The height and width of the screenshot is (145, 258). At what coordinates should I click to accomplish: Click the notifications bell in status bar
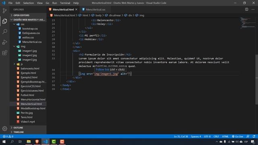[x=254, y=137]
